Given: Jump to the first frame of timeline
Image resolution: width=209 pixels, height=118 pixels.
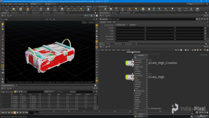Looking at the screenshot, I should click(3, 113).
